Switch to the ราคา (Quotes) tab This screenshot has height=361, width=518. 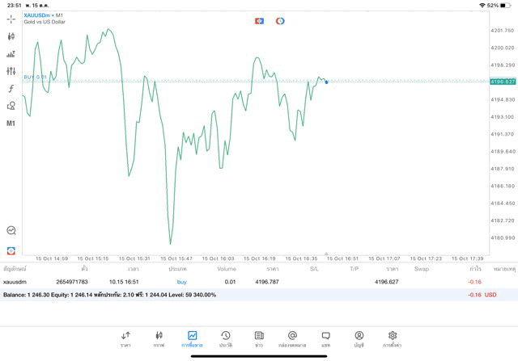point(125,339)
